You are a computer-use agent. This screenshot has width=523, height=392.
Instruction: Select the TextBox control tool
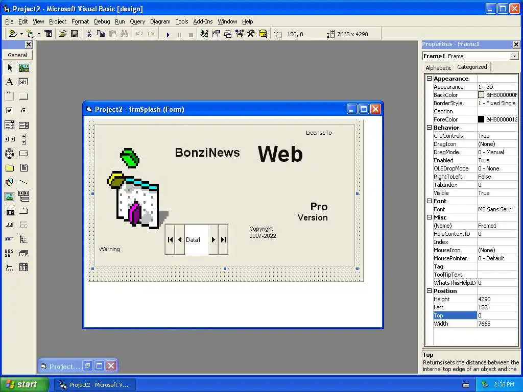(x=23, y=82)
